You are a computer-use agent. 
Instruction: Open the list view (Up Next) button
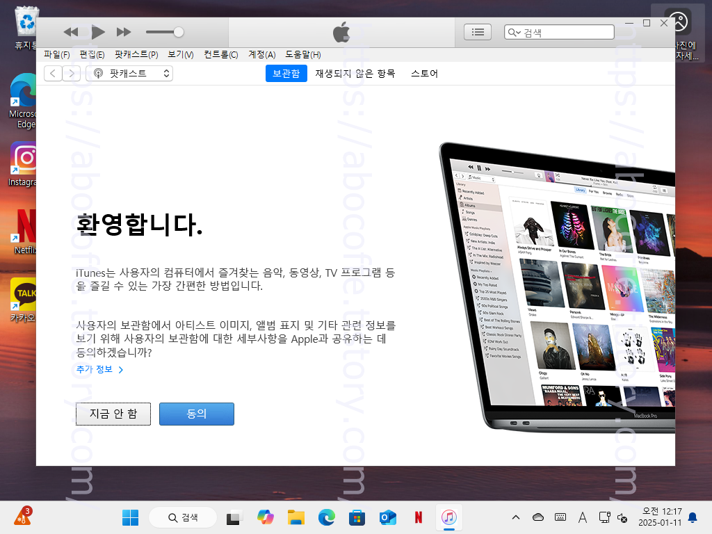[x=477, y=32]
